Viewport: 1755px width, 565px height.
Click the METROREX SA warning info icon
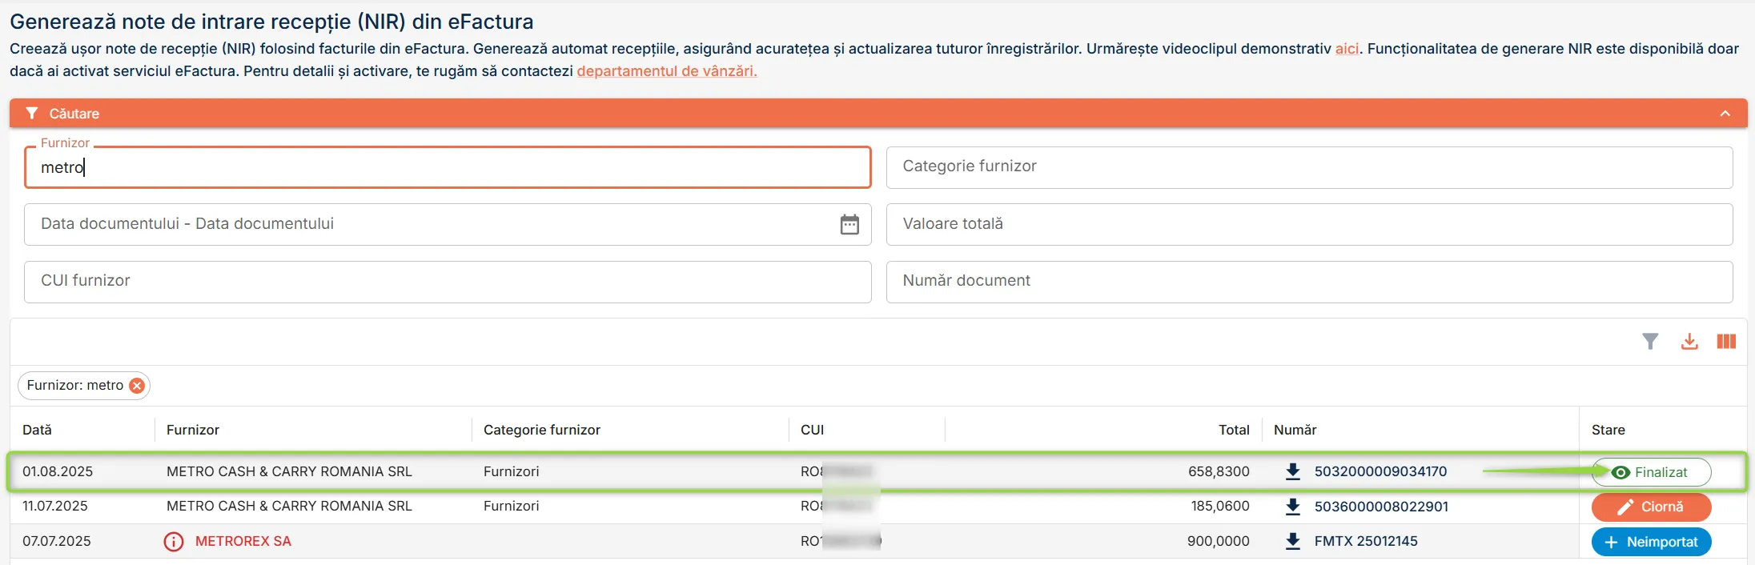tap(174, 542)
